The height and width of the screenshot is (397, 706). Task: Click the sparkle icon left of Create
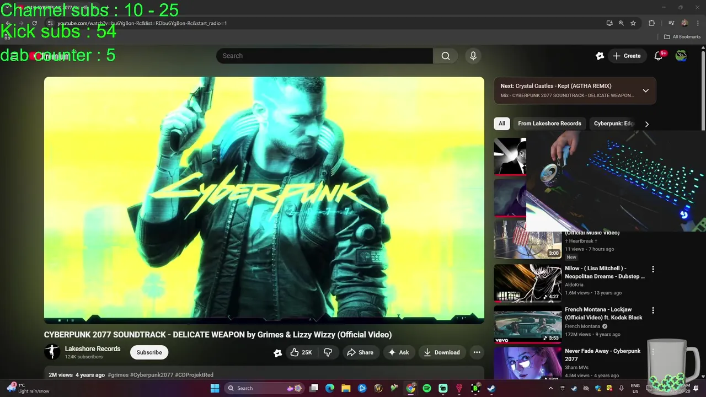click(600, 56)
